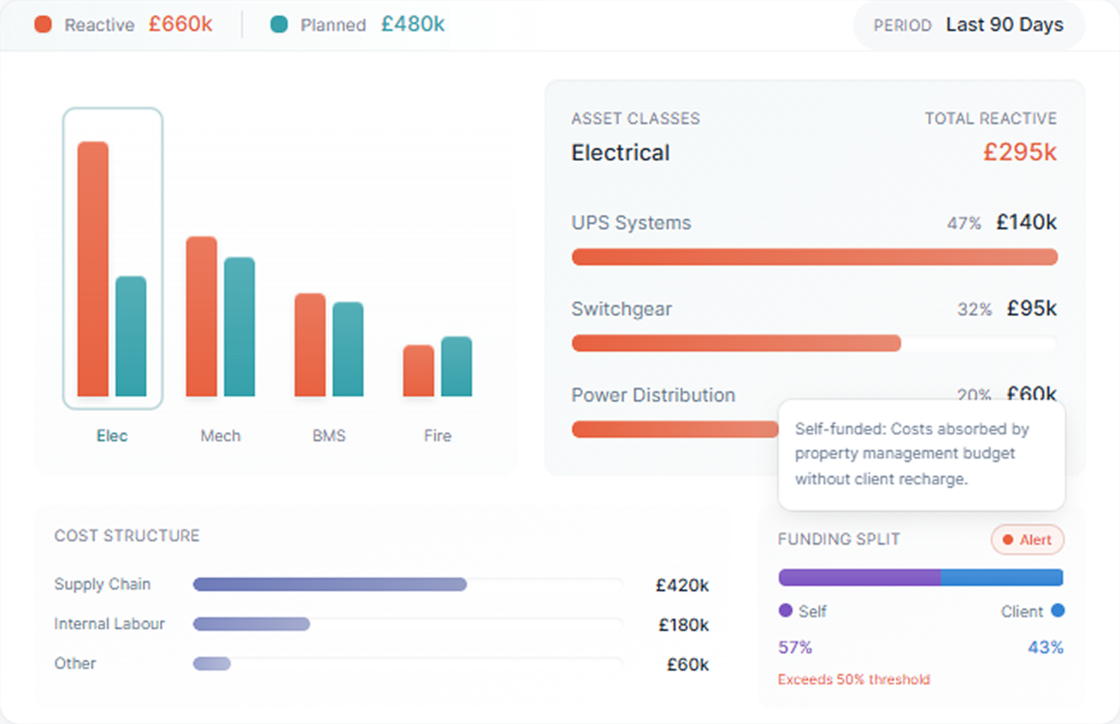Select the Mech category label
This screenshot has width=1120, height=724.
tap(221, 436)
